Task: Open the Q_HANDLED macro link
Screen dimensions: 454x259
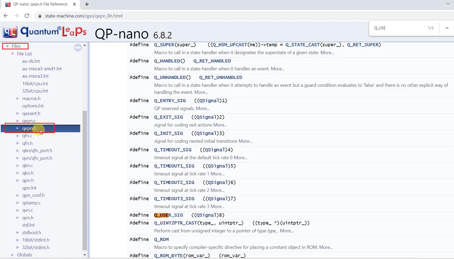Action: (x=167, y=61)
